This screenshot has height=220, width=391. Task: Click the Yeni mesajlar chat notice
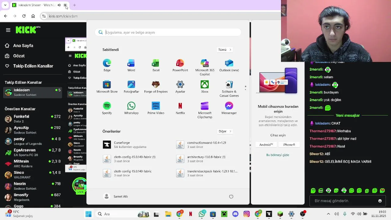click(348, 116)
